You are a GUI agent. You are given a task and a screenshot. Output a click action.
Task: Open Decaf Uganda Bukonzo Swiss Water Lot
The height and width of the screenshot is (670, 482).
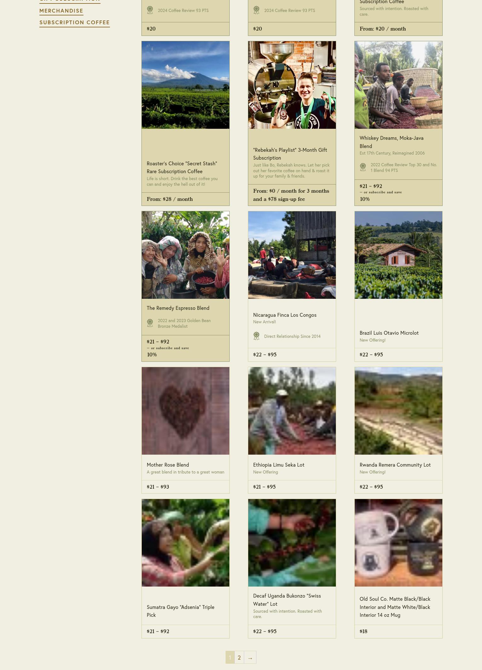287,600
